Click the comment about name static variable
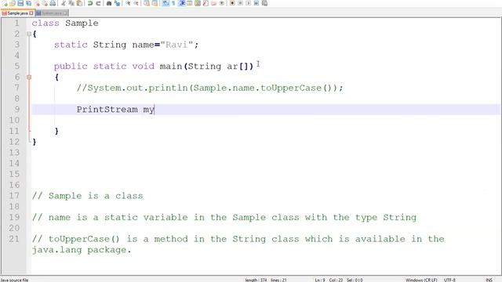This screenshot has height=282, width=502. (224, 218)
